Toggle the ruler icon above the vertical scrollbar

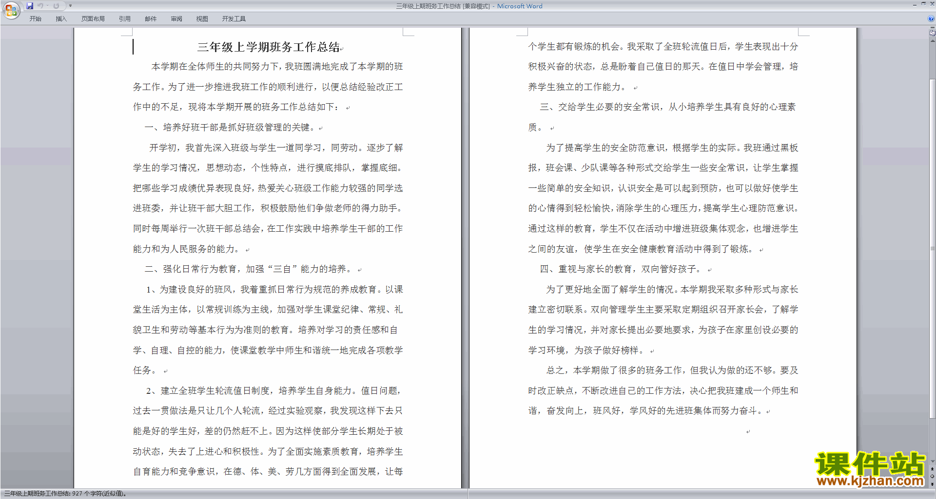coord(932,33)
